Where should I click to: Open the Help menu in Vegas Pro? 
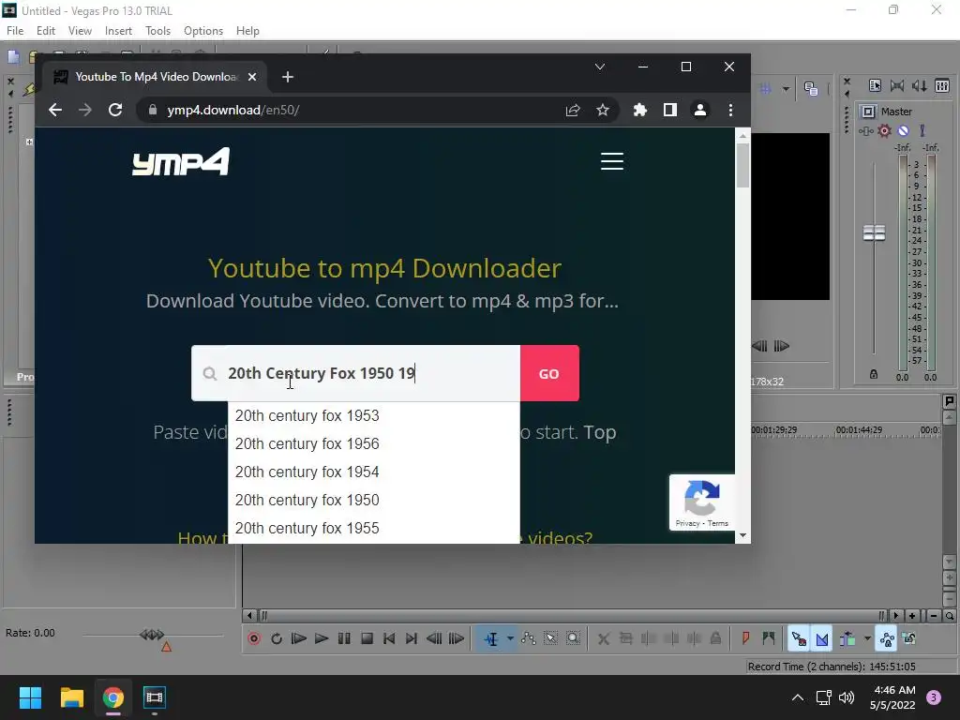point(247,31)
